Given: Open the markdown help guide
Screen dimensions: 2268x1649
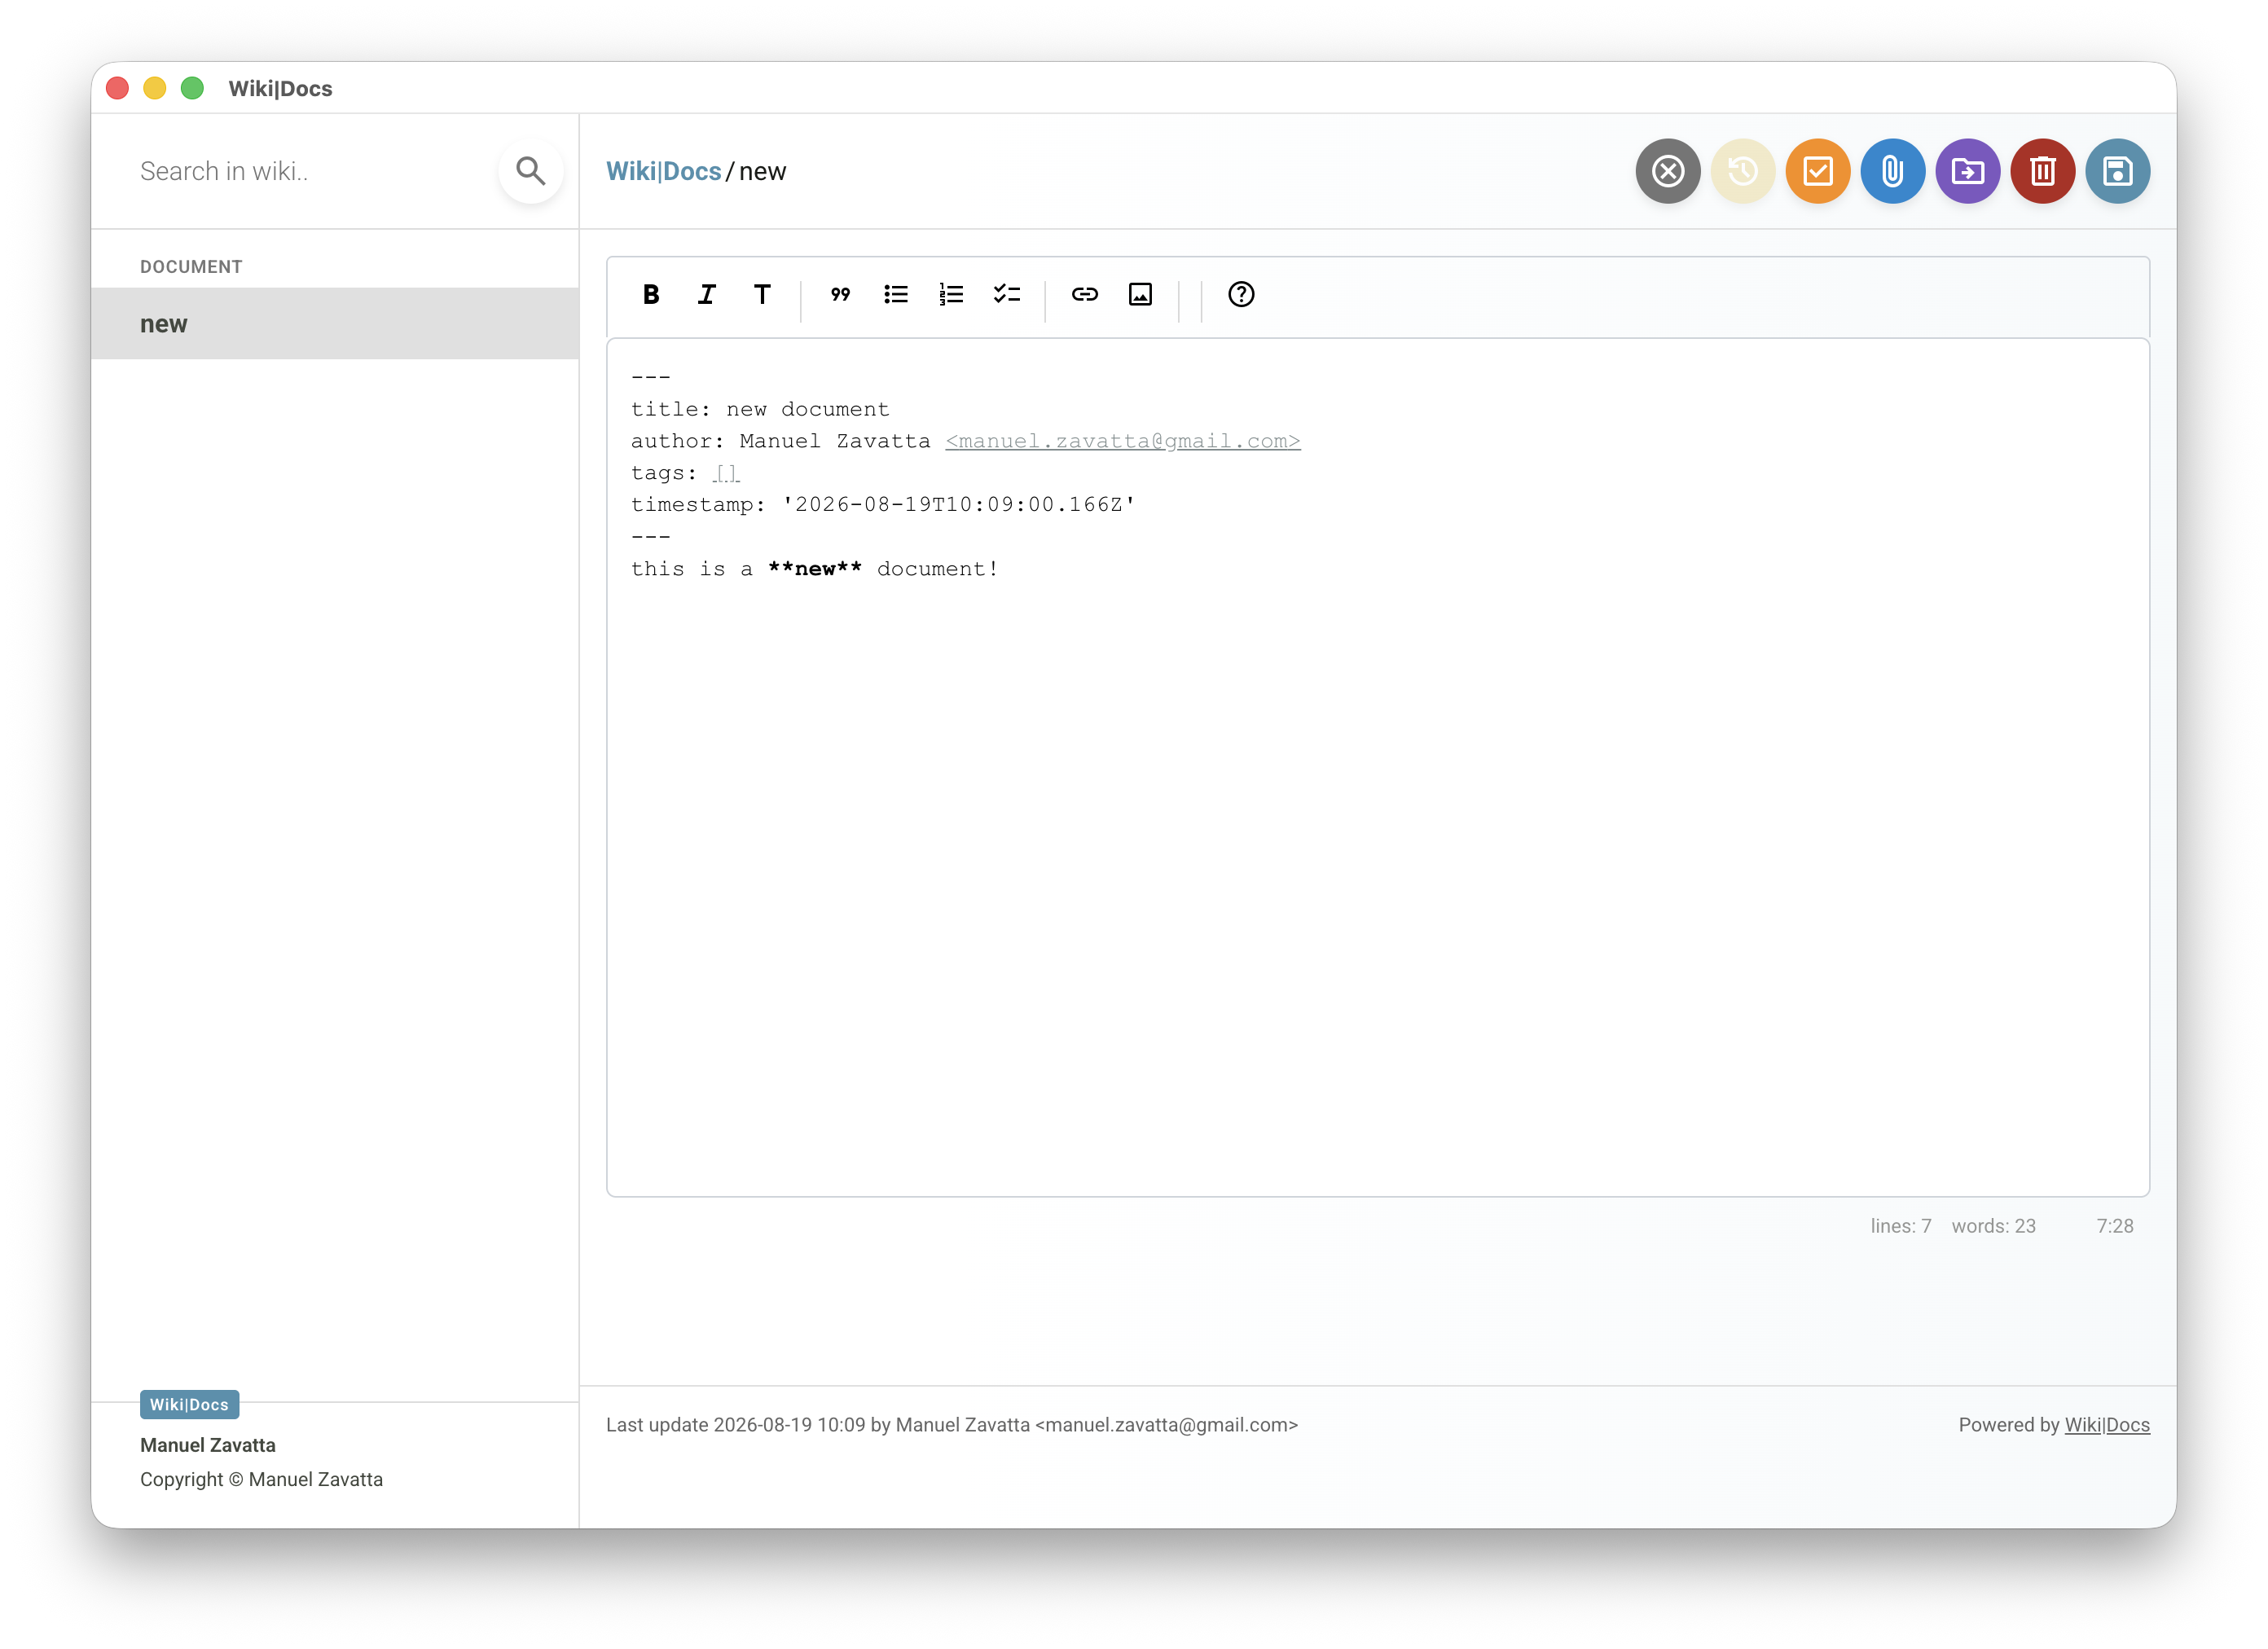Looking at the screenshot, I should 1241,294.
